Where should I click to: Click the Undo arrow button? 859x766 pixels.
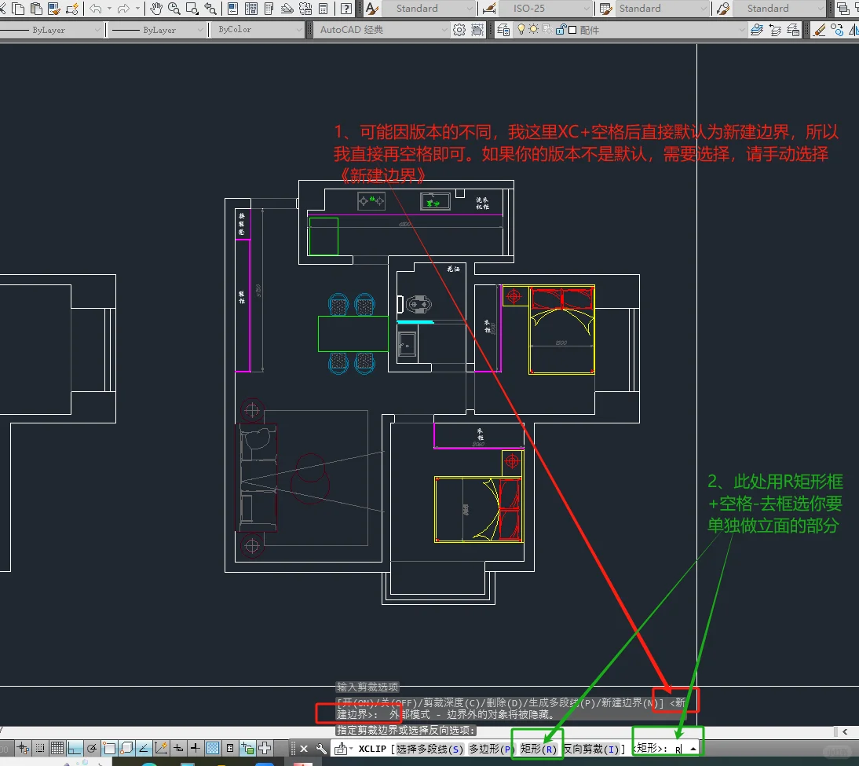(95, 8)
